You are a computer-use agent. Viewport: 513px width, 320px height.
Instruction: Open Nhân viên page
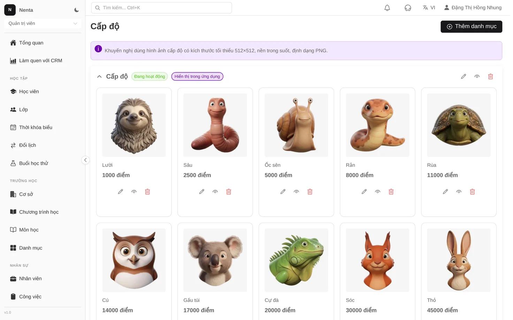(43, 279)
